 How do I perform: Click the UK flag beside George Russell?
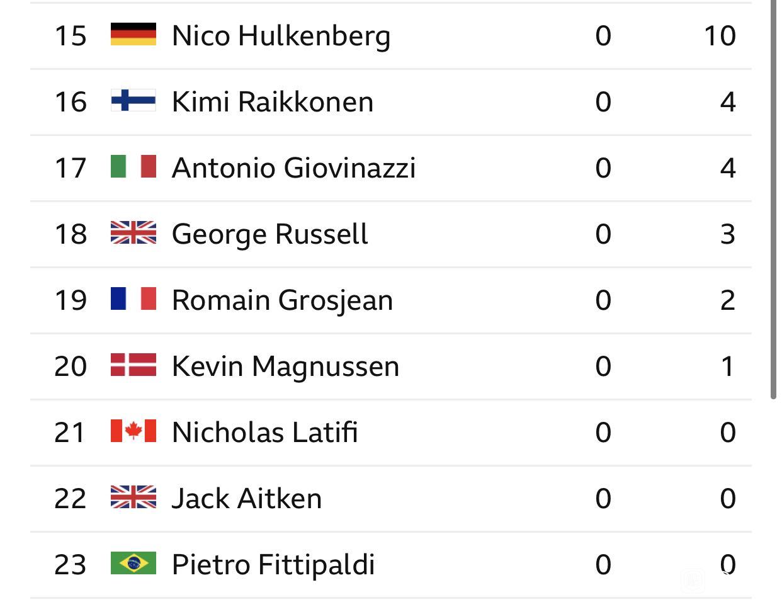(133, 233)
